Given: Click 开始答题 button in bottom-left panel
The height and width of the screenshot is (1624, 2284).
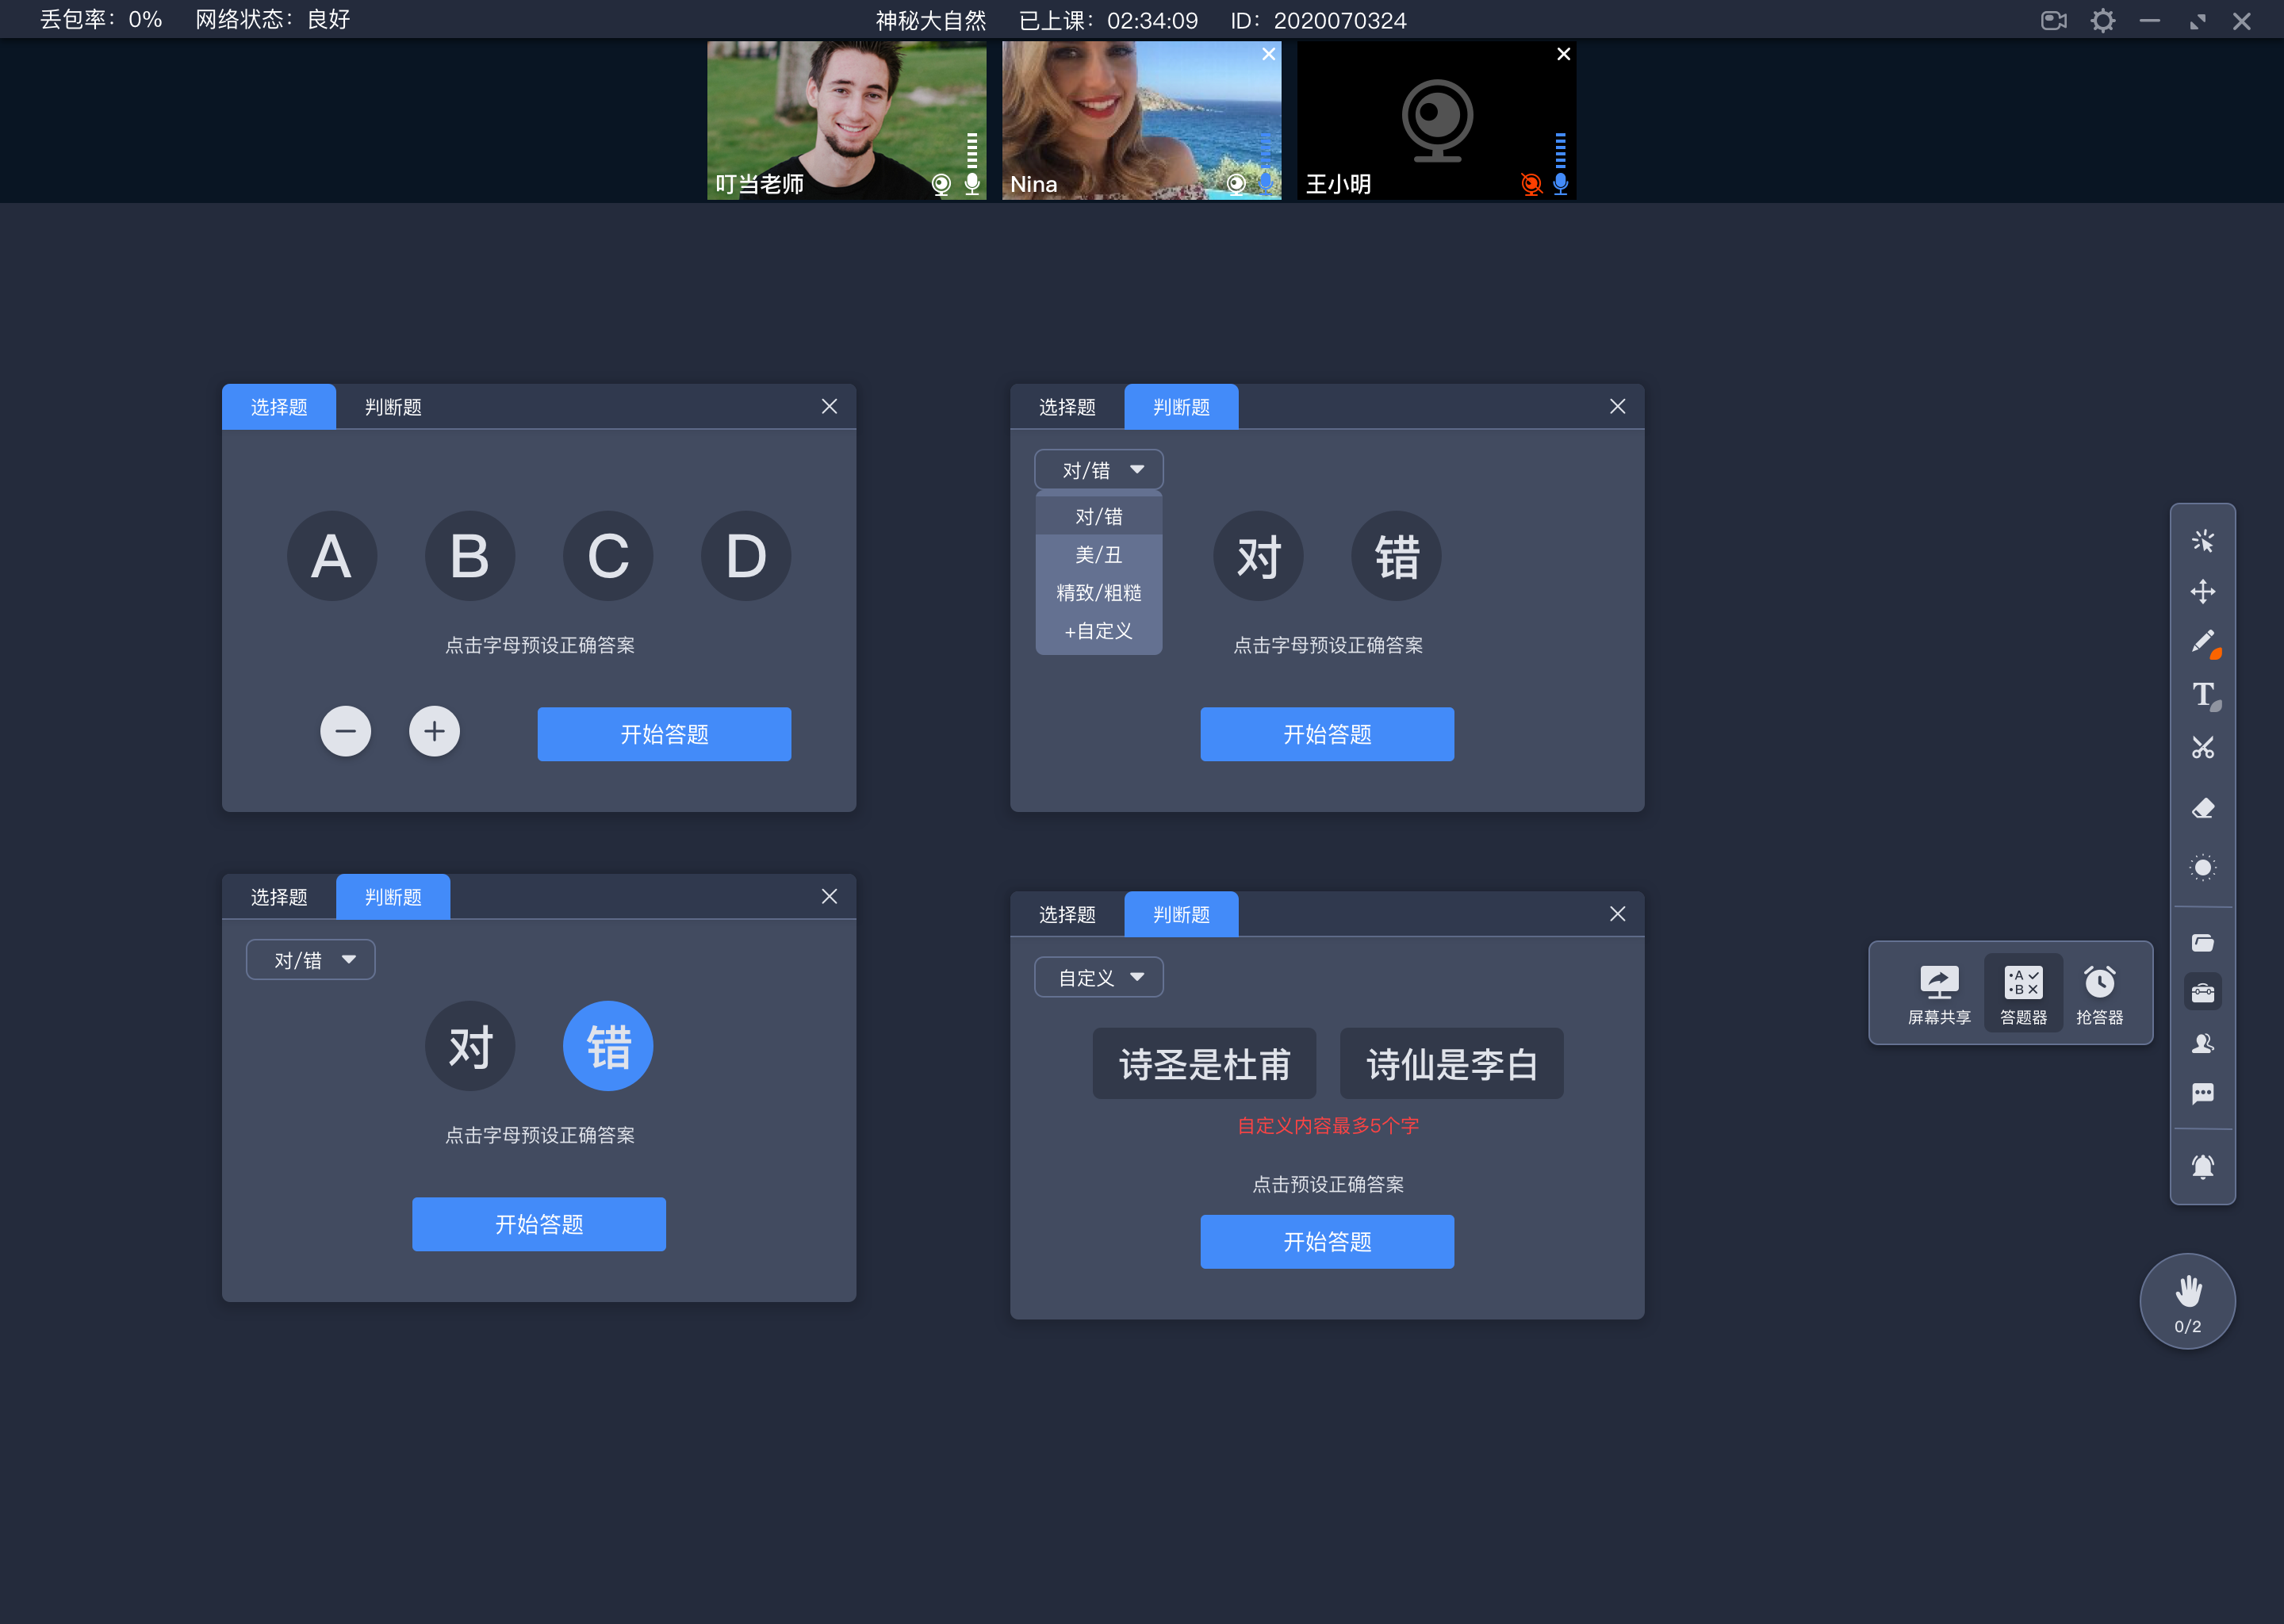Looking at the screenshot, I should click(x=539, y=1224).
